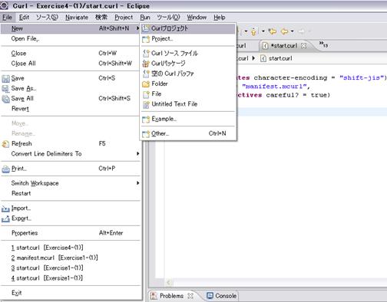Show hidden editor tabs list (»13)
The height and width of the screenshot is (302, 387).
click(x=323, y=44)
